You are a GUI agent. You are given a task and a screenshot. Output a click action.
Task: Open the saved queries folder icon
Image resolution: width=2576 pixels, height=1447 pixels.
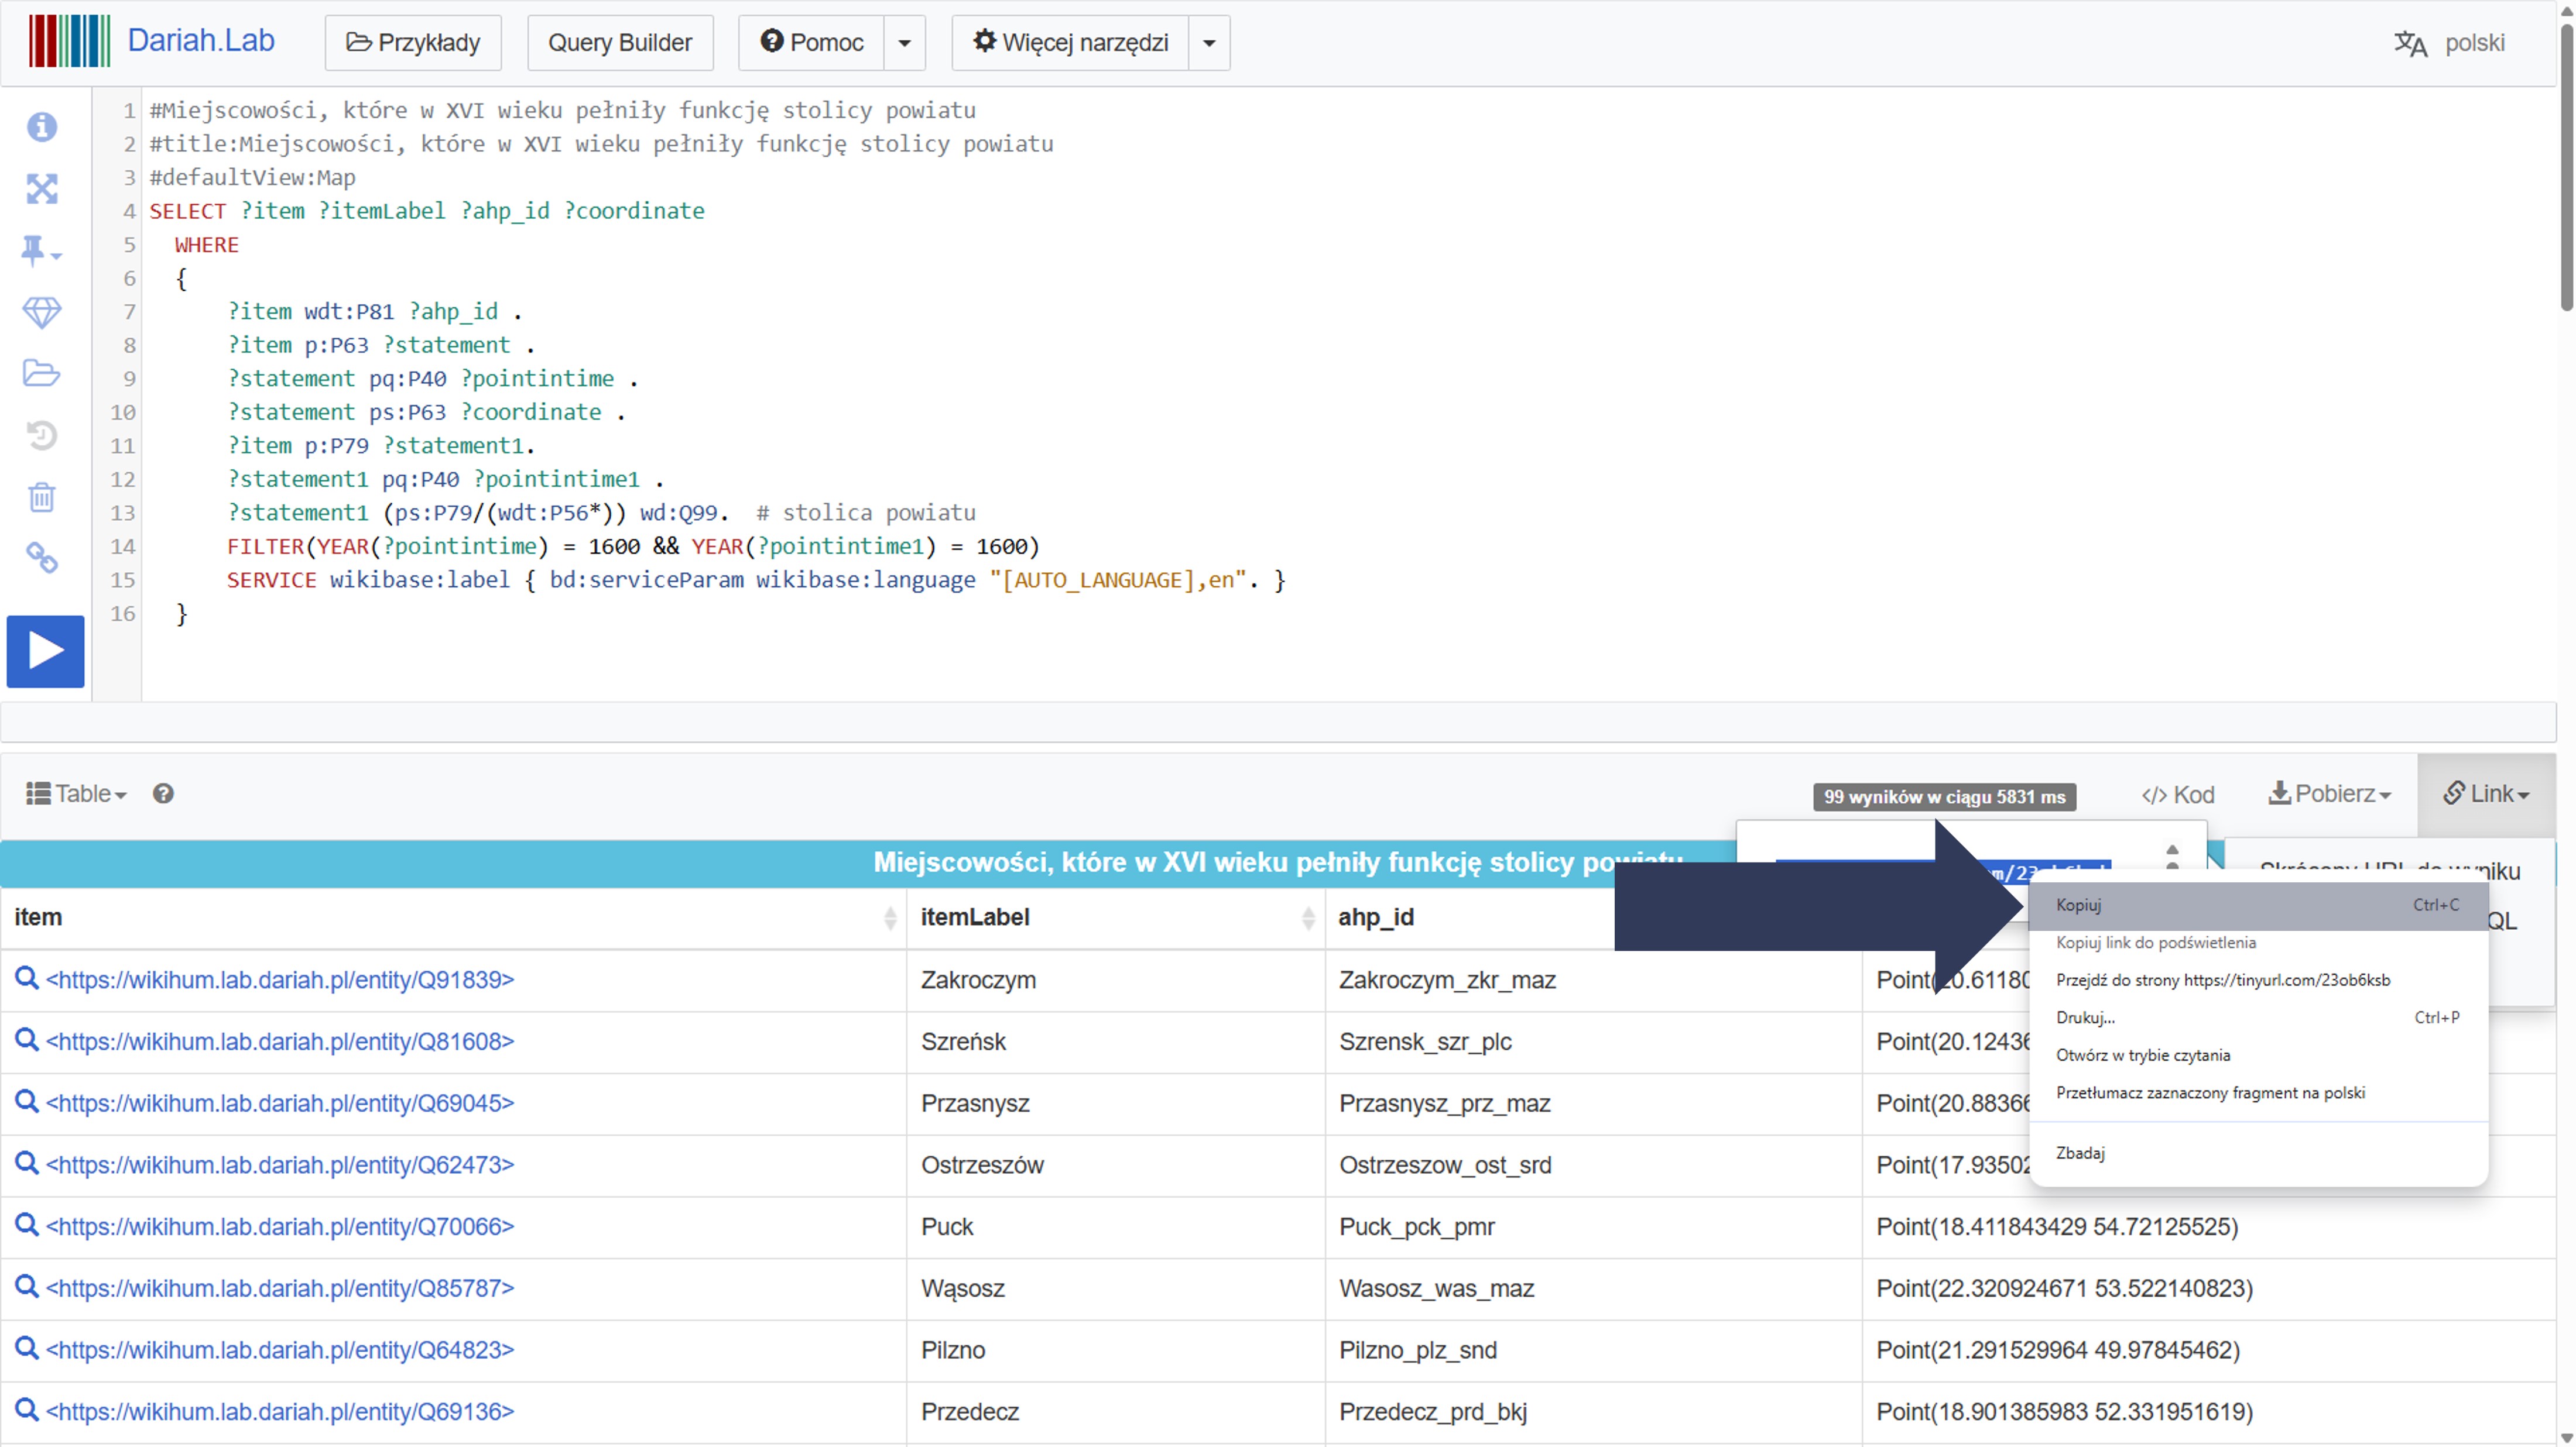[x=41, y=374]
